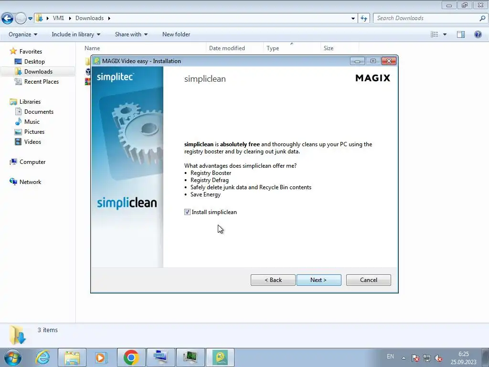Select Downloads in the address breadcrumb
This screenshot has width=489, height=367.
click(x=89, y=18)
